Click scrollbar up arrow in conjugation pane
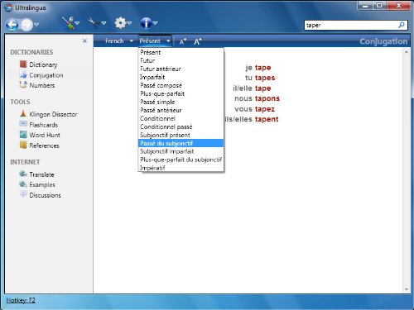 tap(407, 52)
